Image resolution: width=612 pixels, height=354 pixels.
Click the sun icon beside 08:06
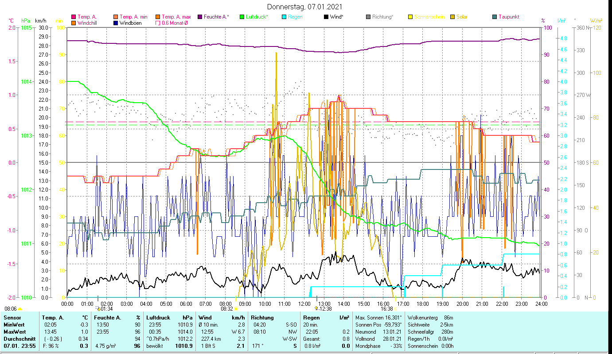tap(20, 309)
